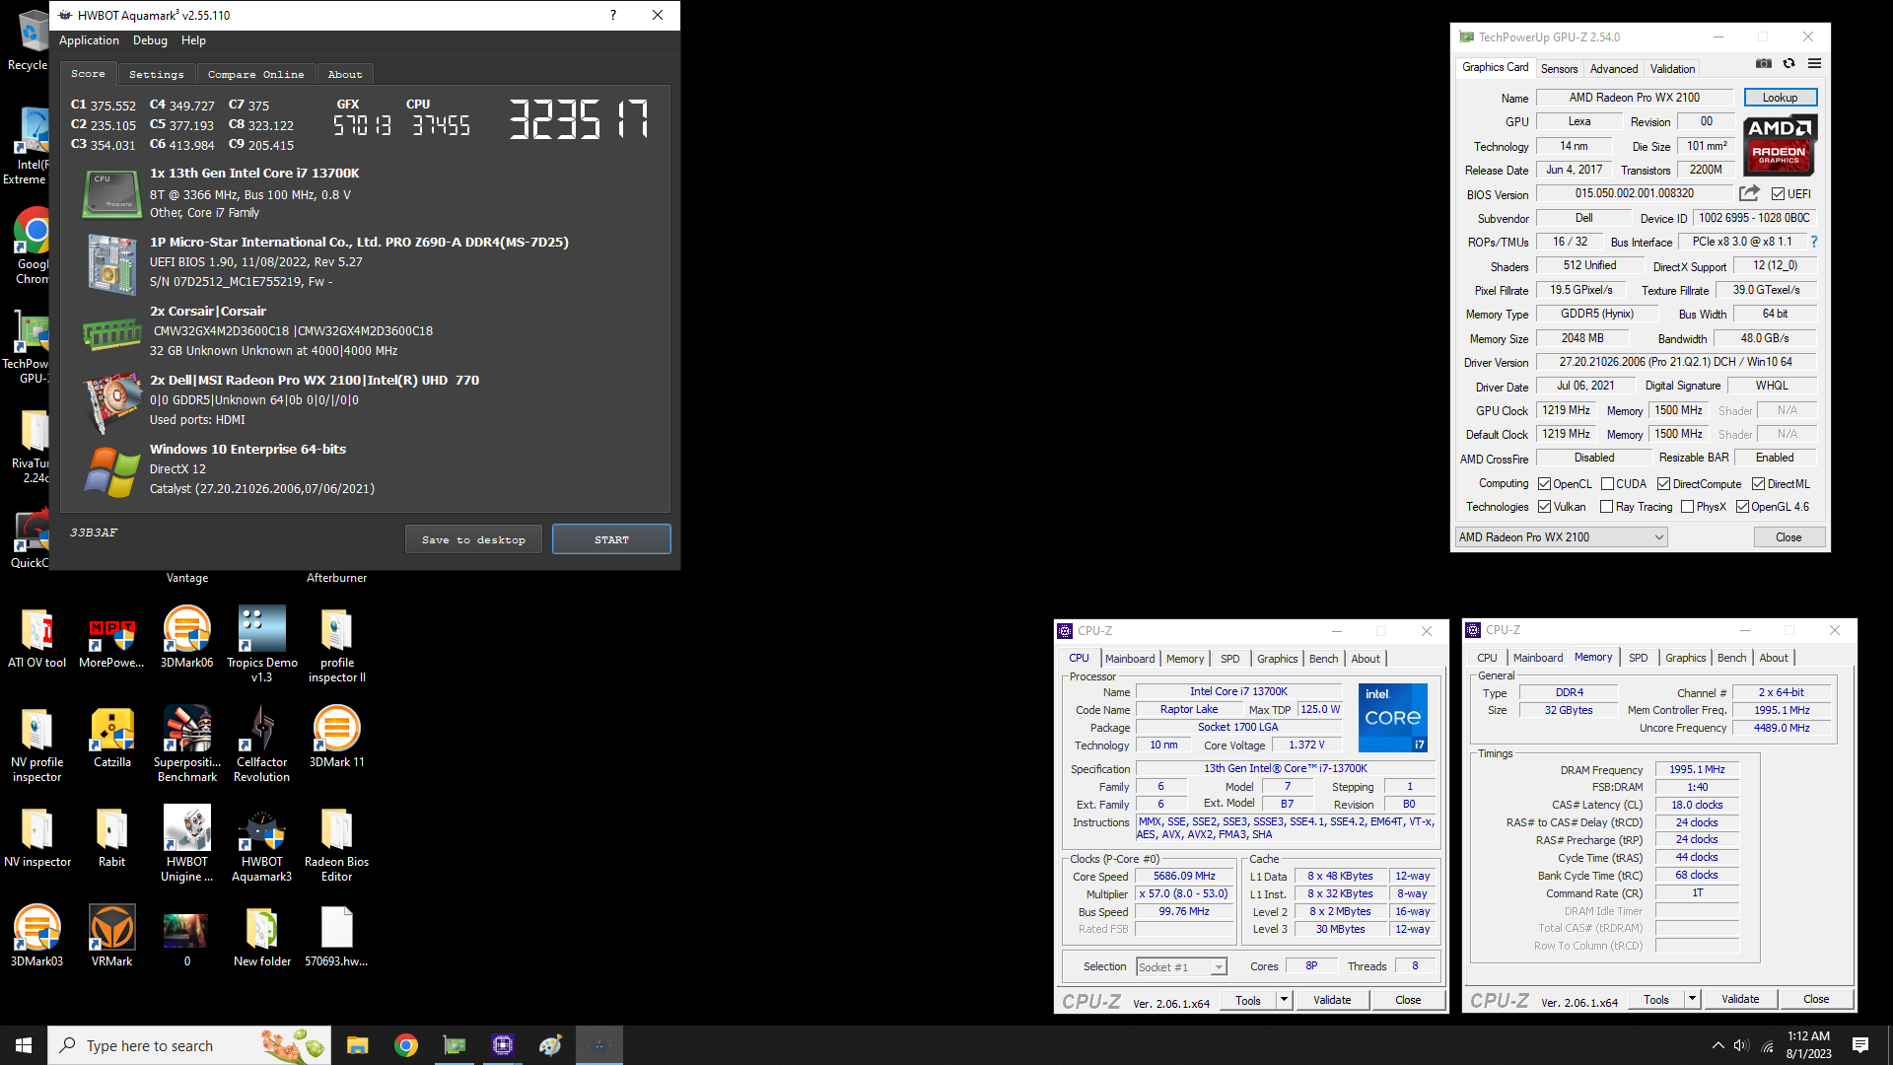Image resolution: width=1893 pixels, height=1065 pixels.
Task: Open the Debug menu in Aquamark
Action: click(x=150, y=40)
